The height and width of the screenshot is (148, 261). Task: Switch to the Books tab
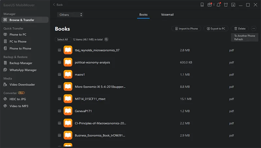143,15
